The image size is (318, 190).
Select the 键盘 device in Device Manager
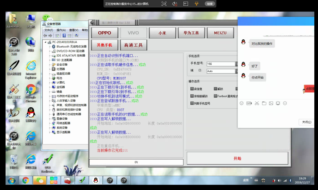(x=59, y=92)
